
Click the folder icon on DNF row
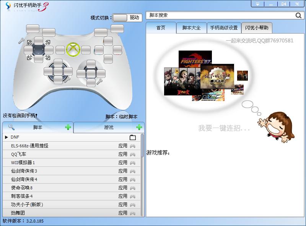133,137
